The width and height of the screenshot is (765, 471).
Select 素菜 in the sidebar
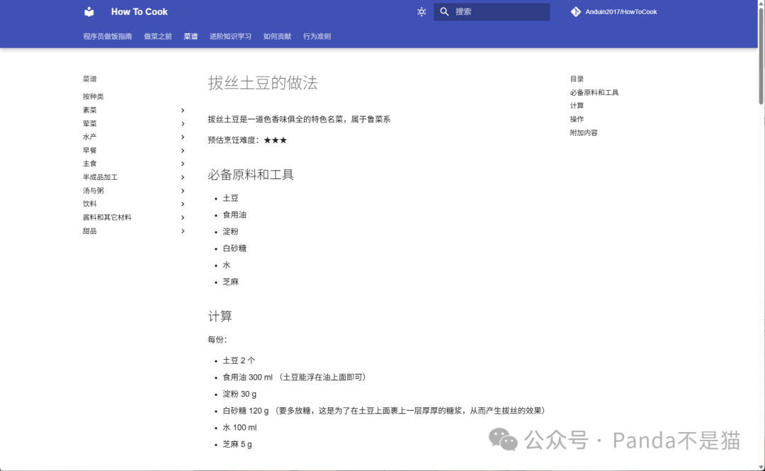pos(90,110)
